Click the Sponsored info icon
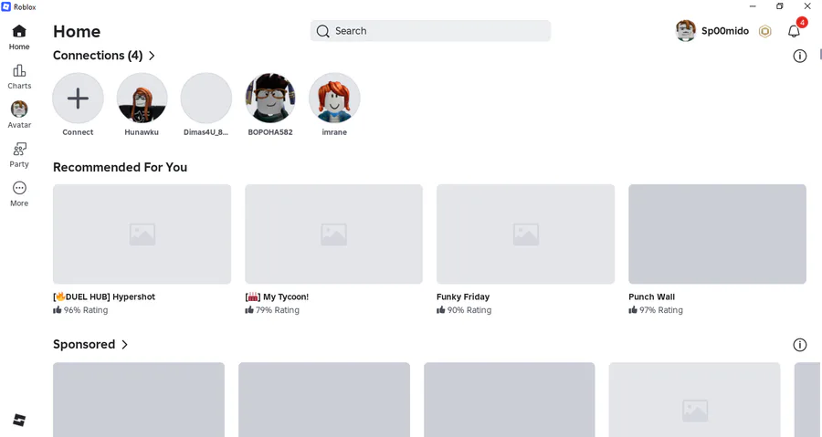 tap(799, 345)
